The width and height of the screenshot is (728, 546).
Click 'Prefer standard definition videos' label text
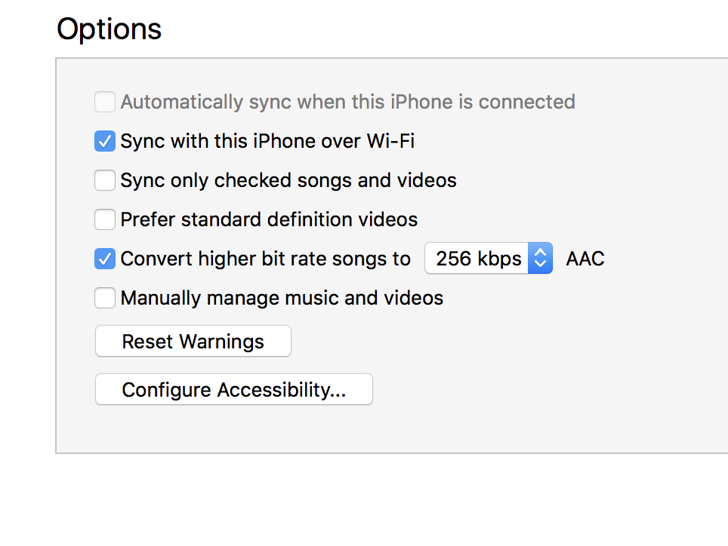[x=269, y=219]
